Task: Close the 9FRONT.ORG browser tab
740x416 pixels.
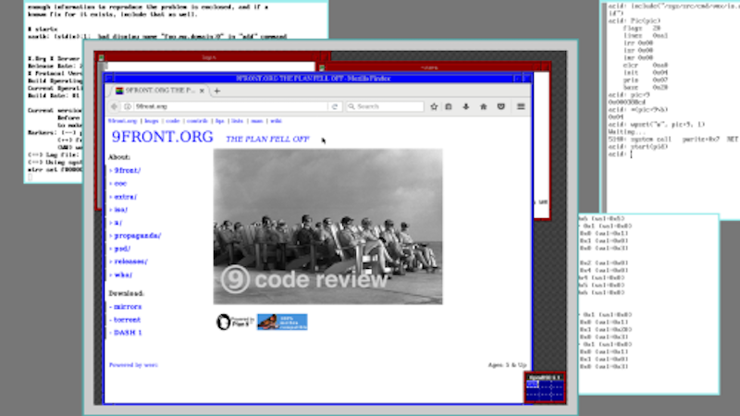Action: [x=202, y=91]
